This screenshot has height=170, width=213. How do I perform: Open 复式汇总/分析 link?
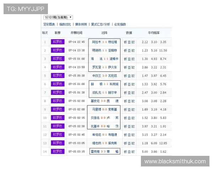tap(100, 24)
